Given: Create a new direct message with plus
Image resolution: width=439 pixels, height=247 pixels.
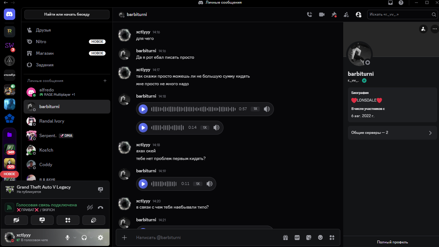Looking at the screenshot, I should click(x=105, y=81).
